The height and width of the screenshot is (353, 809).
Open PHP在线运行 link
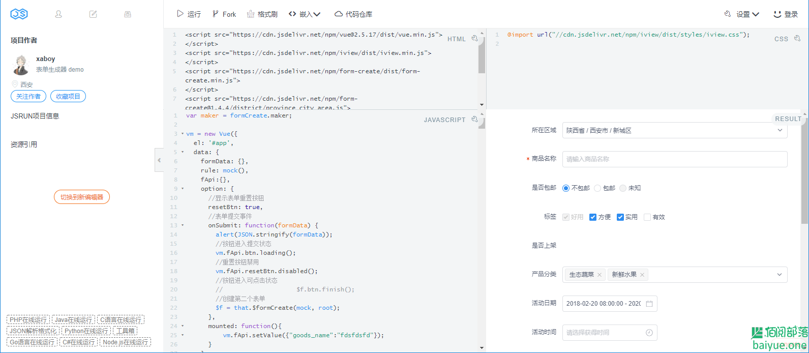(28, 320)
